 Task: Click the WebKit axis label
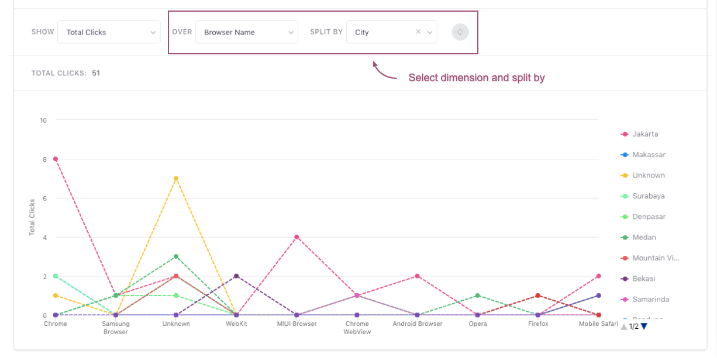[x=236, y=324]
